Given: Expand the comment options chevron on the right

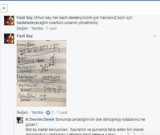Looking at the screenshot, I should coord(155,36).
